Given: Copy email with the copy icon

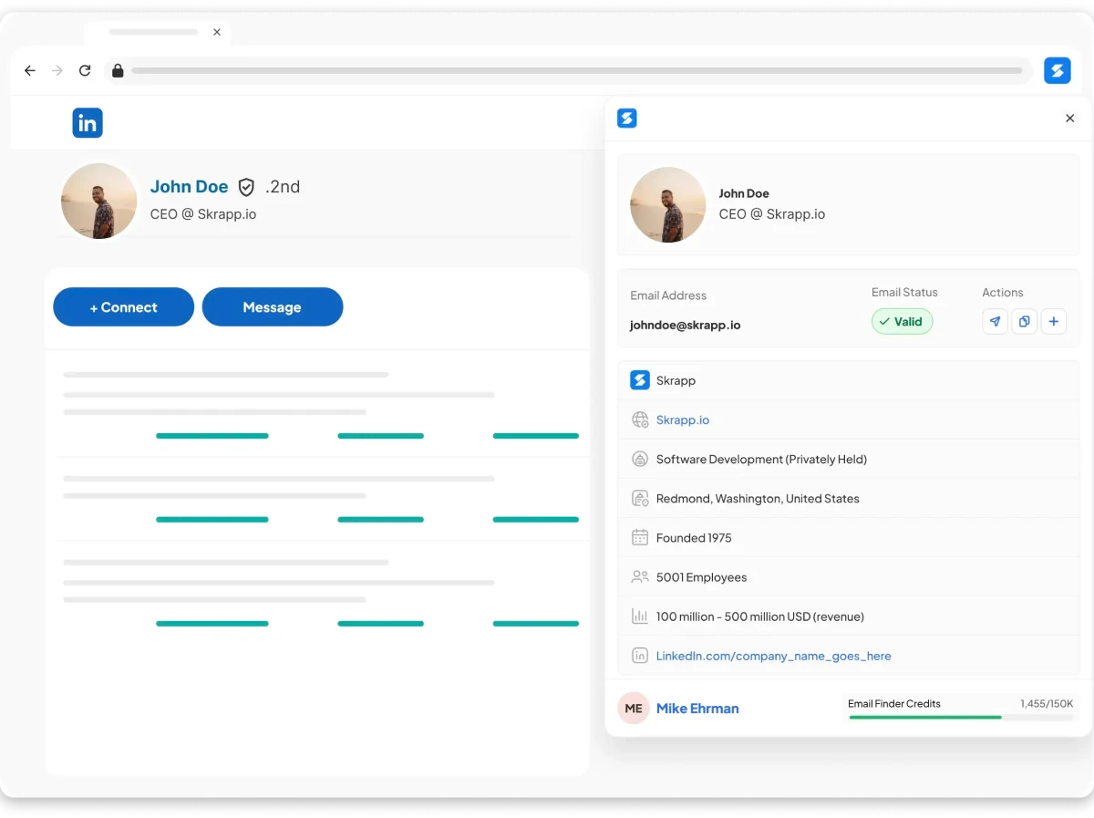Looking at the screenshot, I should [1025, 322].
